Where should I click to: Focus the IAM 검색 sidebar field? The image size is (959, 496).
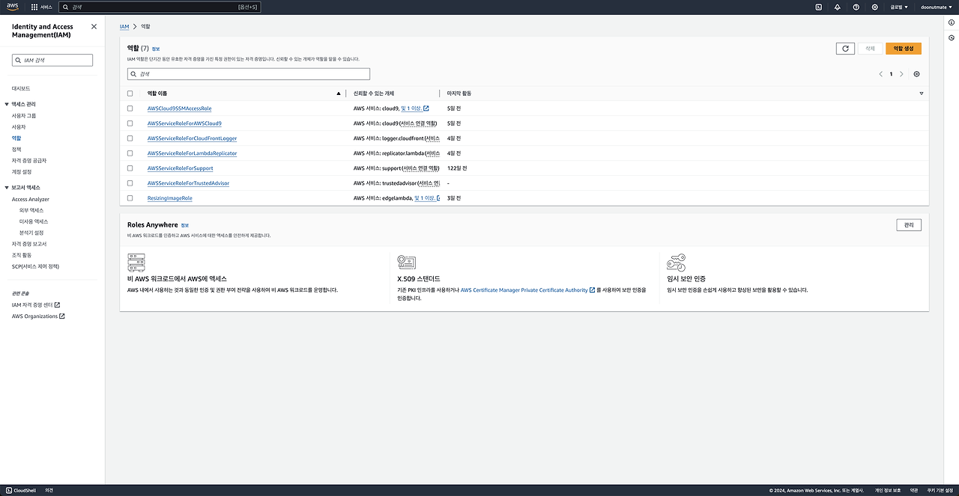(52, 60)
